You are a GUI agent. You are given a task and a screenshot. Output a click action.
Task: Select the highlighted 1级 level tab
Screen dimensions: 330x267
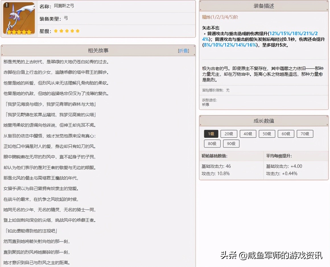[211, 133]
